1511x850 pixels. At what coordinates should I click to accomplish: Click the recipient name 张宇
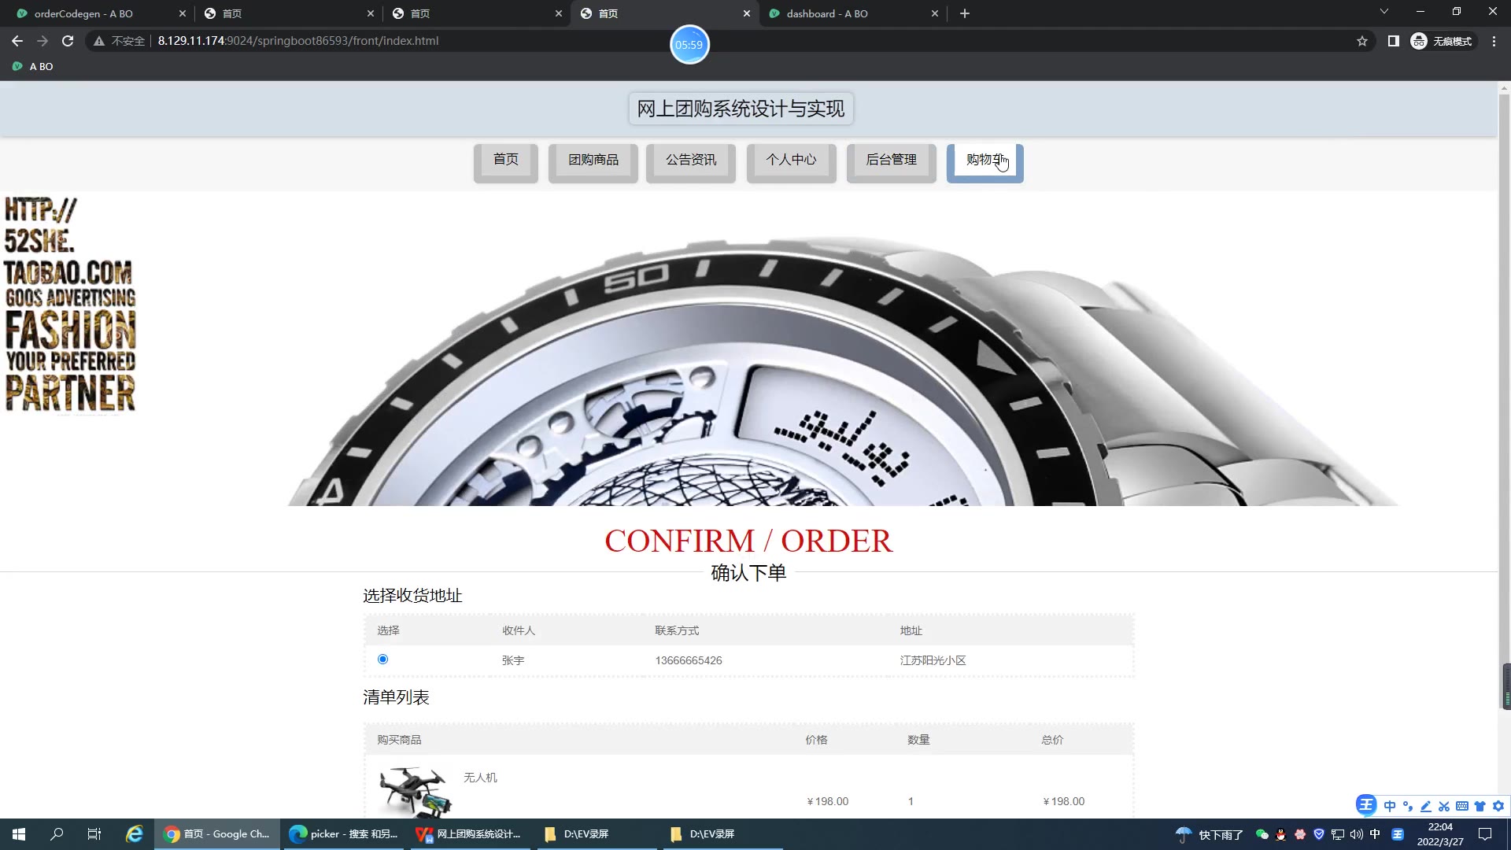(x=513, y=661)
